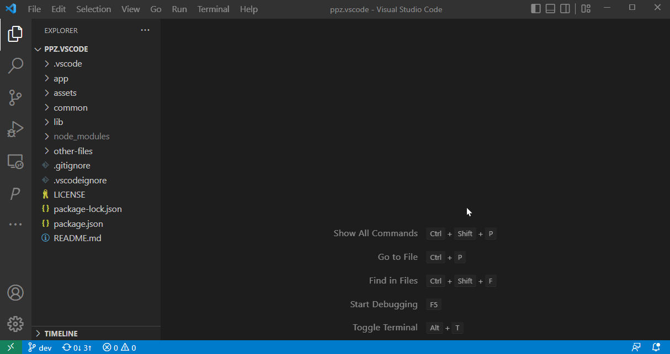This screenshot has width=670, height=354.
Task: Open the File menu
Action: (x=34, y=9)
